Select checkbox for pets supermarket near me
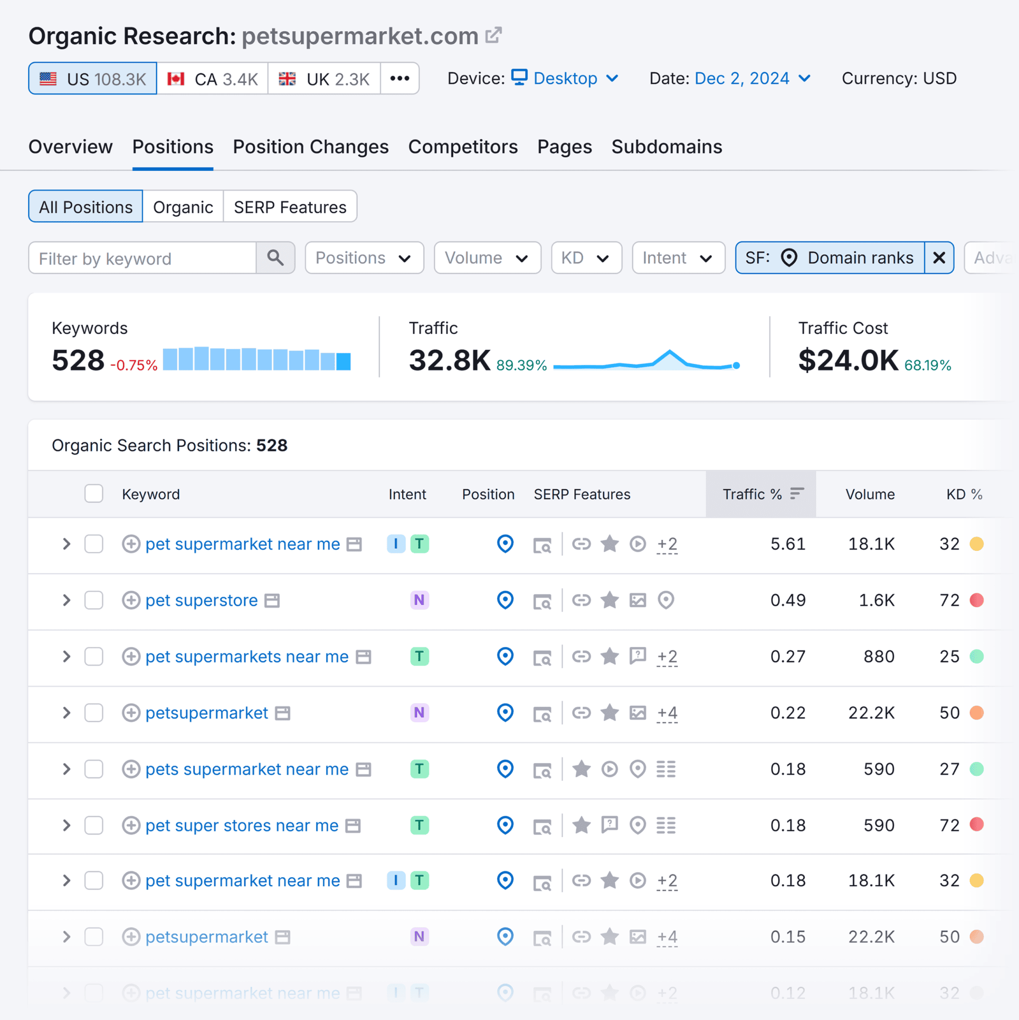The height and width of the screenshot is (1020, 1019). pyautogui.click(x=94, y=769)
